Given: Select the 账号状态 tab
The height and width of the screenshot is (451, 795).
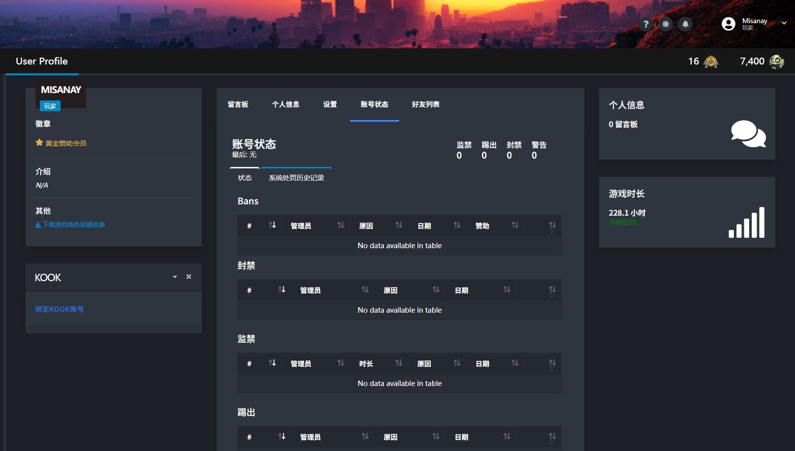Looking at the screenshot, I should (375, 104).
